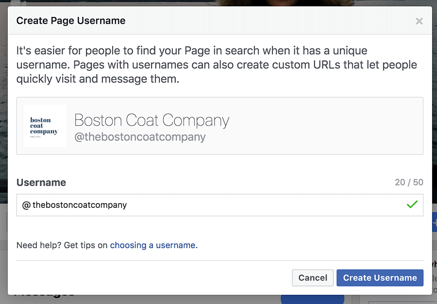Image resolution: width=437 pixels, height=304 pixels.
Task: Click the thebostoncoatcompany text inside the input
Action: 80,205
